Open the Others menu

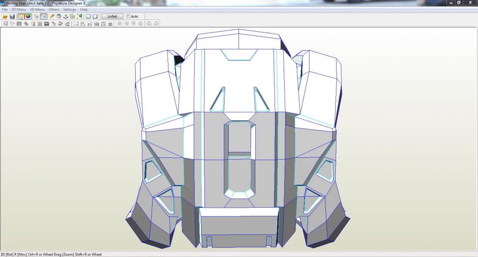(54, 10)
